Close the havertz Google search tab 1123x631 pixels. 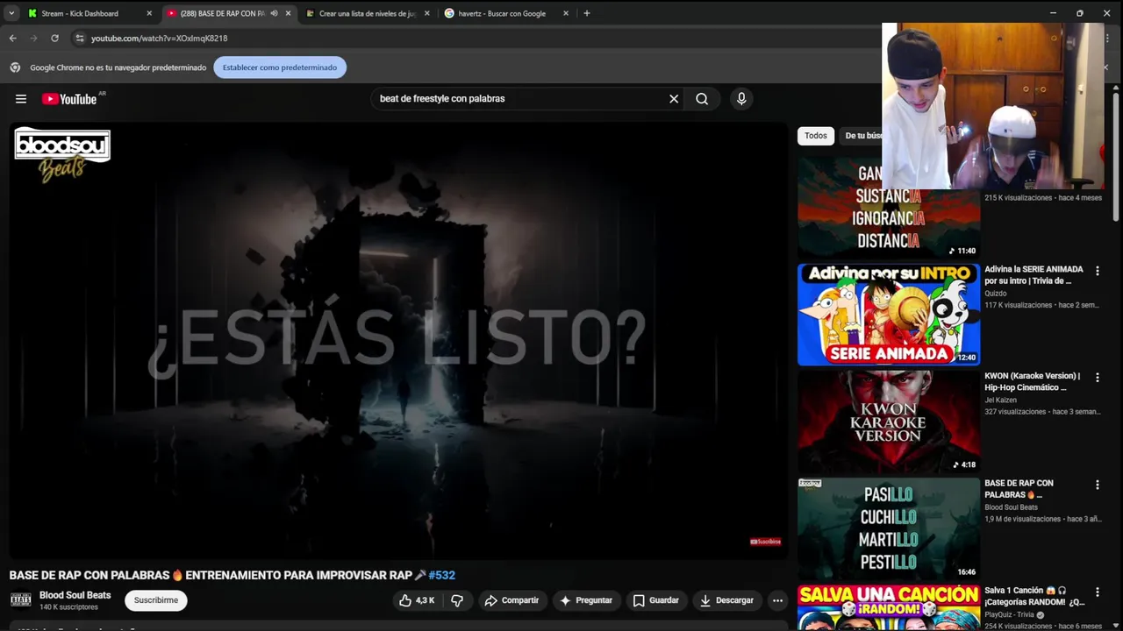(x=565, y=13)
